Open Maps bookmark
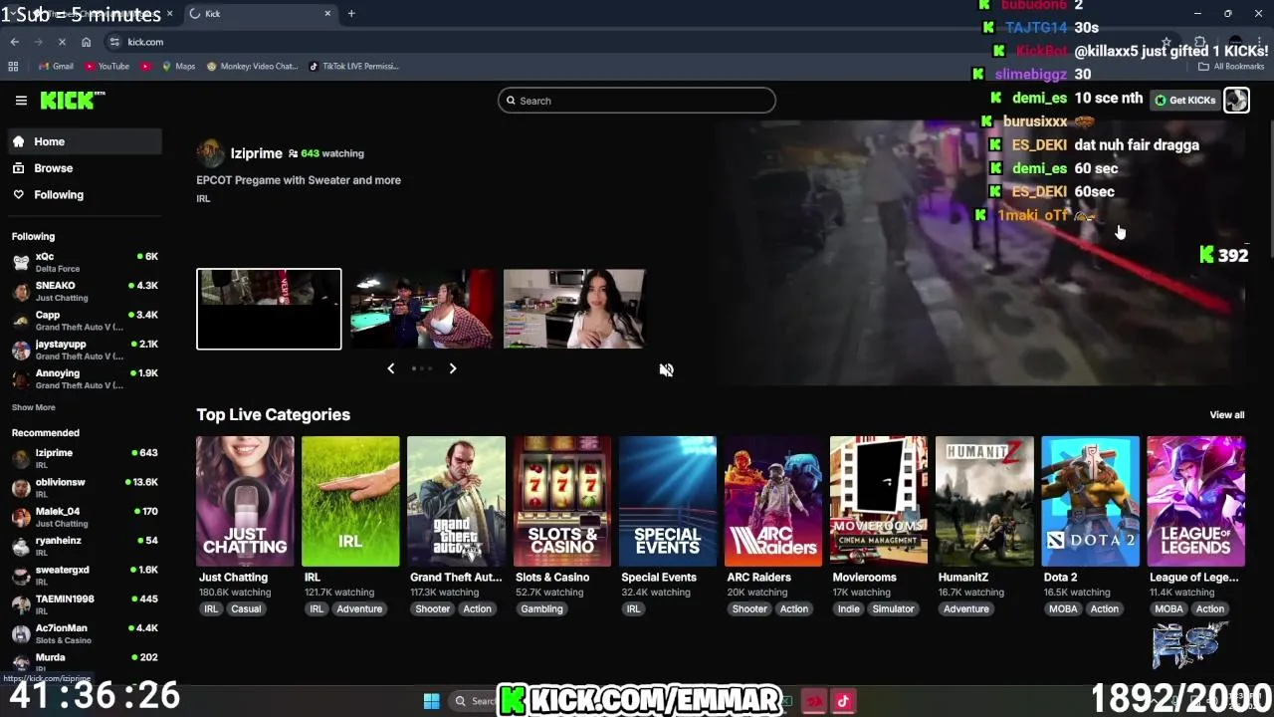1274x717 pixels. click(x=178, y=66)
